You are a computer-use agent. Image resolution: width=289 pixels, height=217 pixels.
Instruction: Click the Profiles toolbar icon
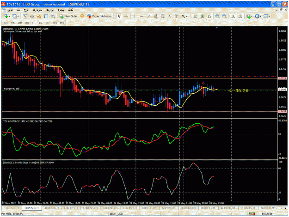(14, 16)
